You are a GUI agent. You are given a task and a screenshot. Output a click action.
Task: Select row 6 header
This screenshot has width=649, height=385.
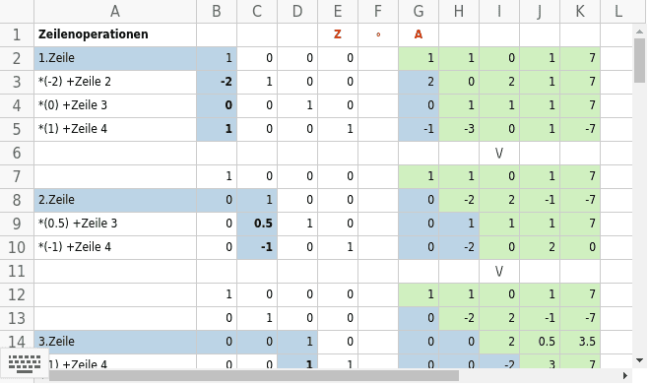pos(17,153)
